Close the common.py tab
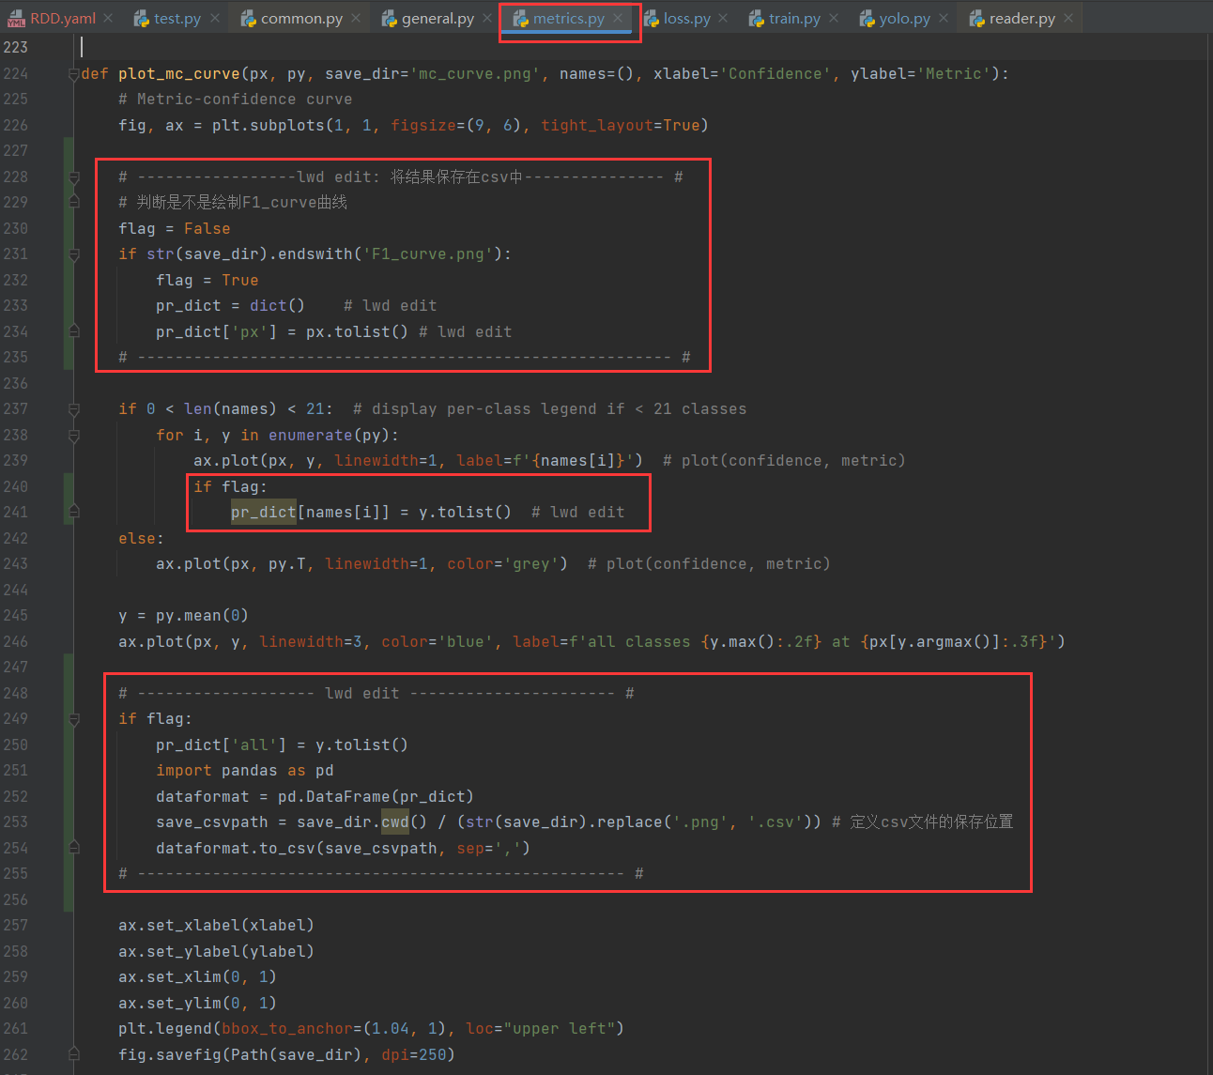The width and height of the screenshot is (1213, 1075). pos(357,19)
